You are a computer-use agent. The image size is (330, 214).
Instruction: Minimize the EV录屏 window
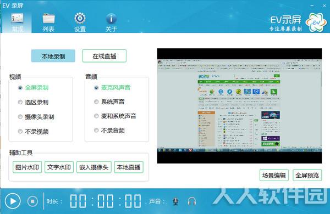pyautogui.click(x=312, y=5)
